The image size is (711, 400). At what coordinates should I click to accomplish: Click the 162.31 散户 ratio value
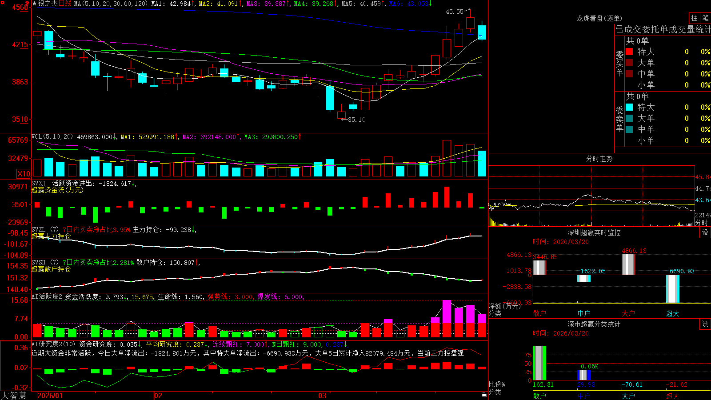pos(543,384)
